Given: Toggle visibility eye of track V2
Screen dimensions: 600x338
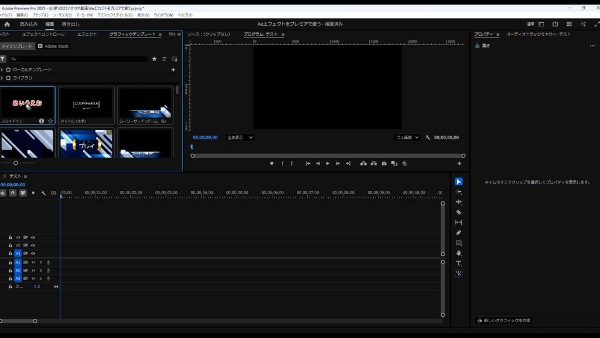Looking at the screenshot, I should pos(33,245).
